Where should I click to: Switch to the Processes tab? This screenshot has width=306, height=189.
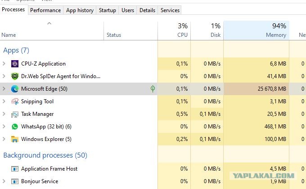coord(13,9)
